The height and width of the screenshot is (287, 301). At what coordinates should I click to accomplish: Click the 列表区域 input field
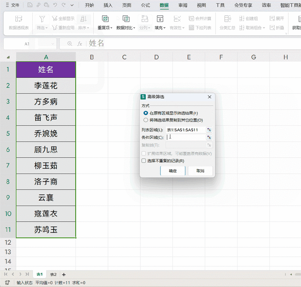pyautogui.click(x=185, y=130)
